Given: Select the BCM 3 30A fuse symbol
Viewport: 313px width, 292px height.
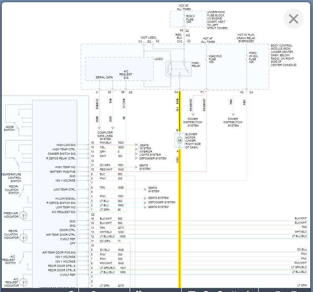Looking at the screenshot, I should click(x=183, y=19).
